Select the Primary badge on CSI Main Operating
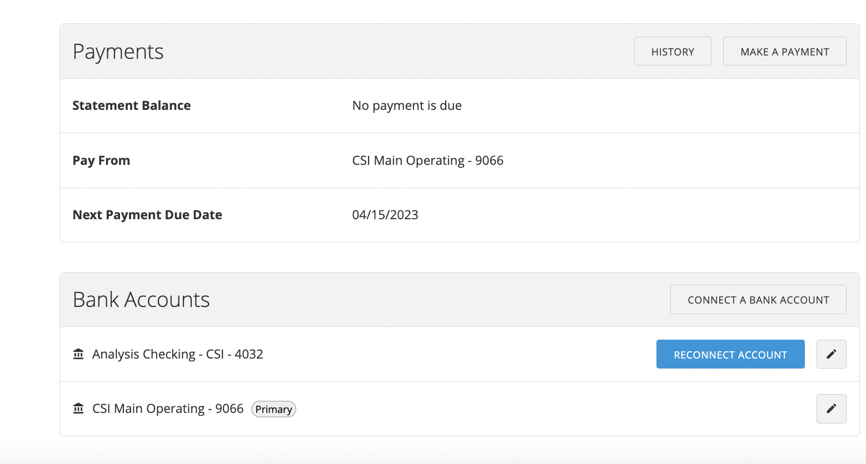Screen dimensions: 866x464 pyautogui.click(x=273, y=409)
